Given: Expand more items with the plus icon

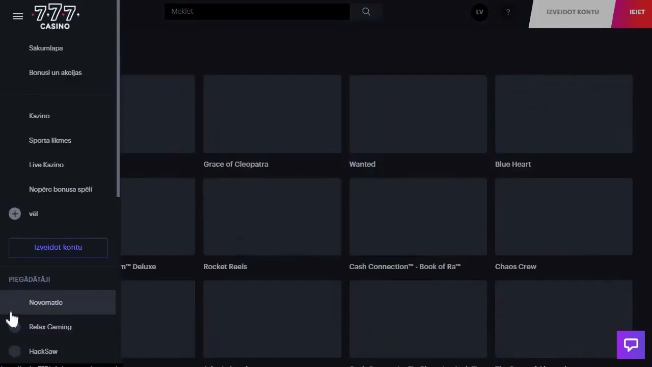Looking at the screenshot, I should (x=15, y=214).
